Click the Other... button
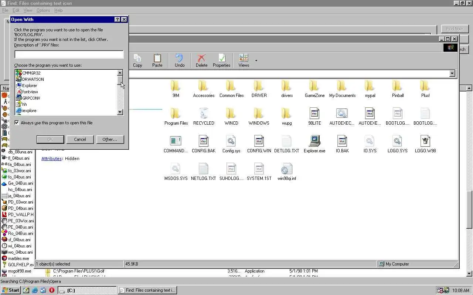473x295 pixels. tap(110, 139)
